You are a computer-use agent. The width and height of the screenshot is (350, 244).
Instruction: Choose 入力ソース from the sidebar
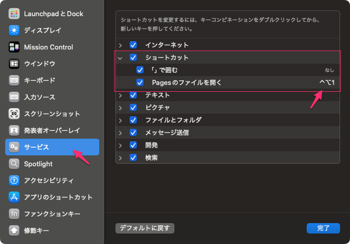(39, 97)
